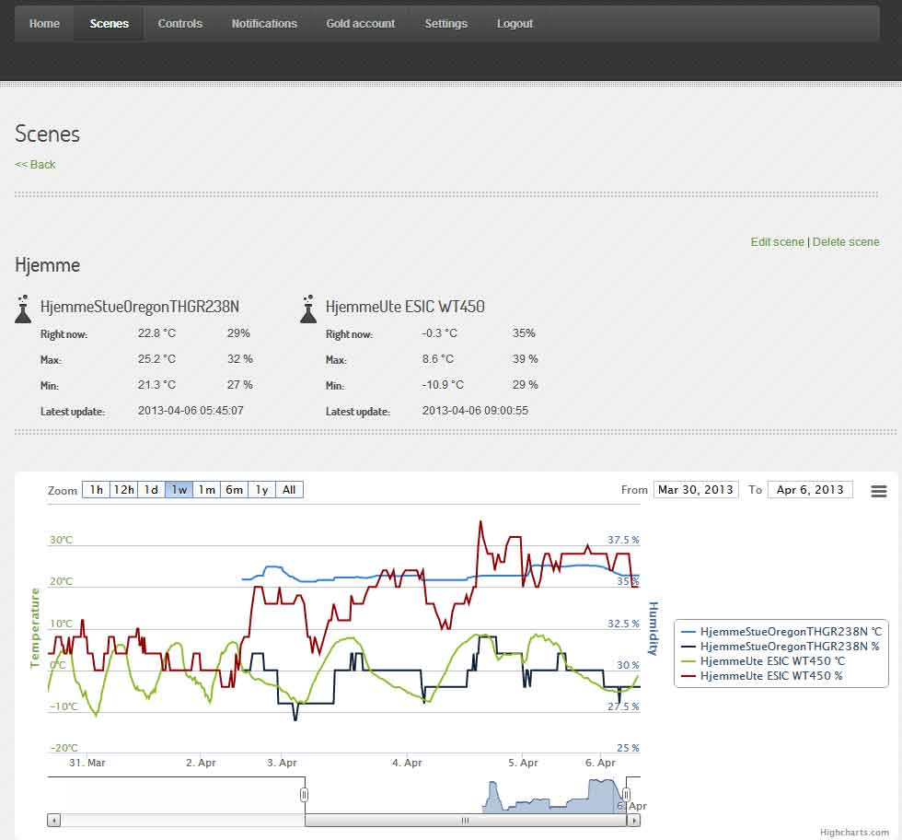Click the horizontal navigator scrollbar thumb
Viewport: 902px width, 840px height.
tap(466, 821)
